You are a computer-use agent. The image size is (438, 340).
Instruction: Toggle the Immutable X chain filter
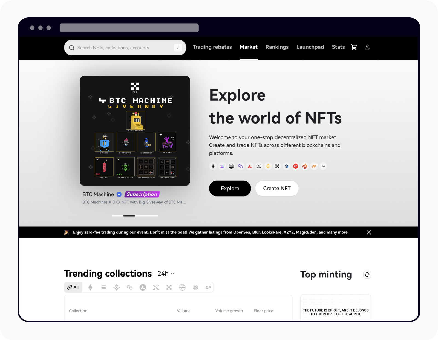pos(156,287)
